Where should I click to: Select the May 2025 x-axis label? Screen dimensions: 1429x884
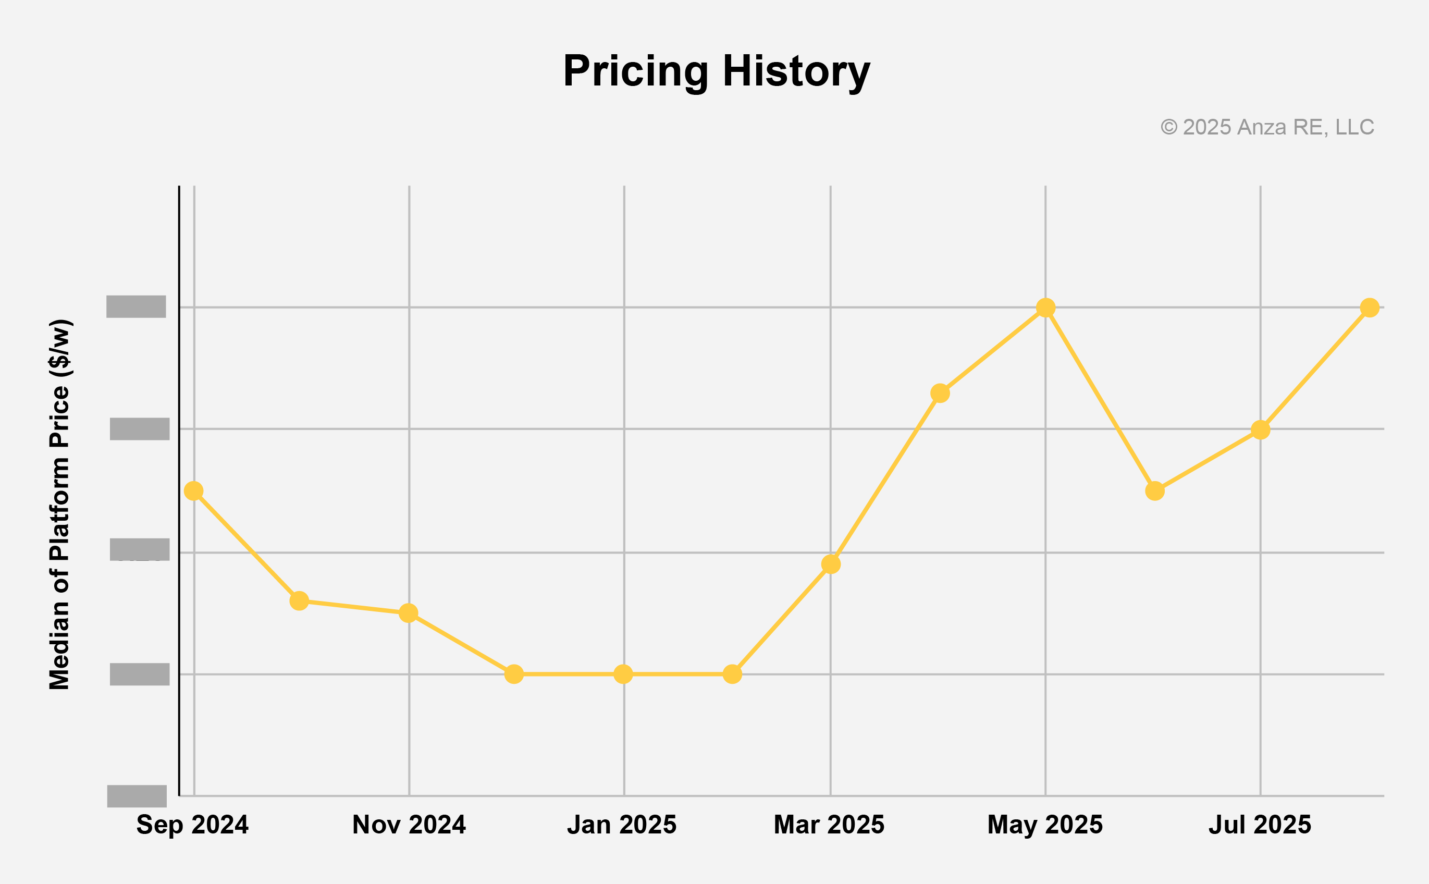1045,825
